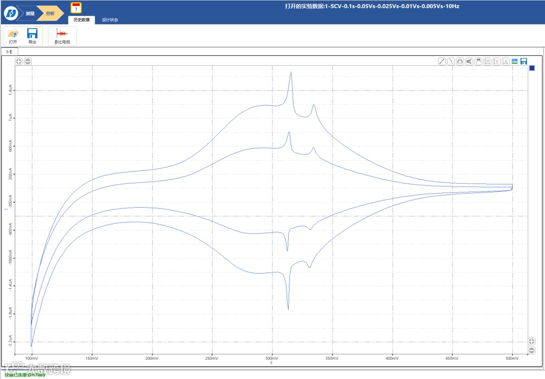This screenshot has width=545, height=379.
Task: Click the 300mV x-axis tick label
Action: coord(272,358)
